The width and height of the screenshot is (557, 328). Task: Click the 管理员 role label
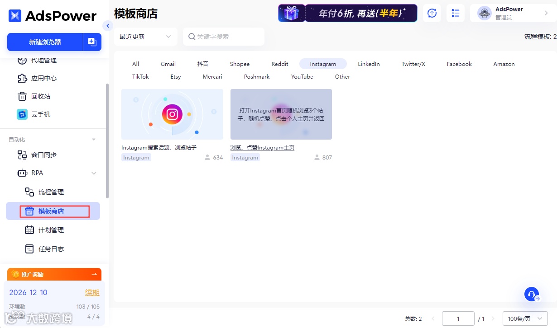click(x=504, y=18)
